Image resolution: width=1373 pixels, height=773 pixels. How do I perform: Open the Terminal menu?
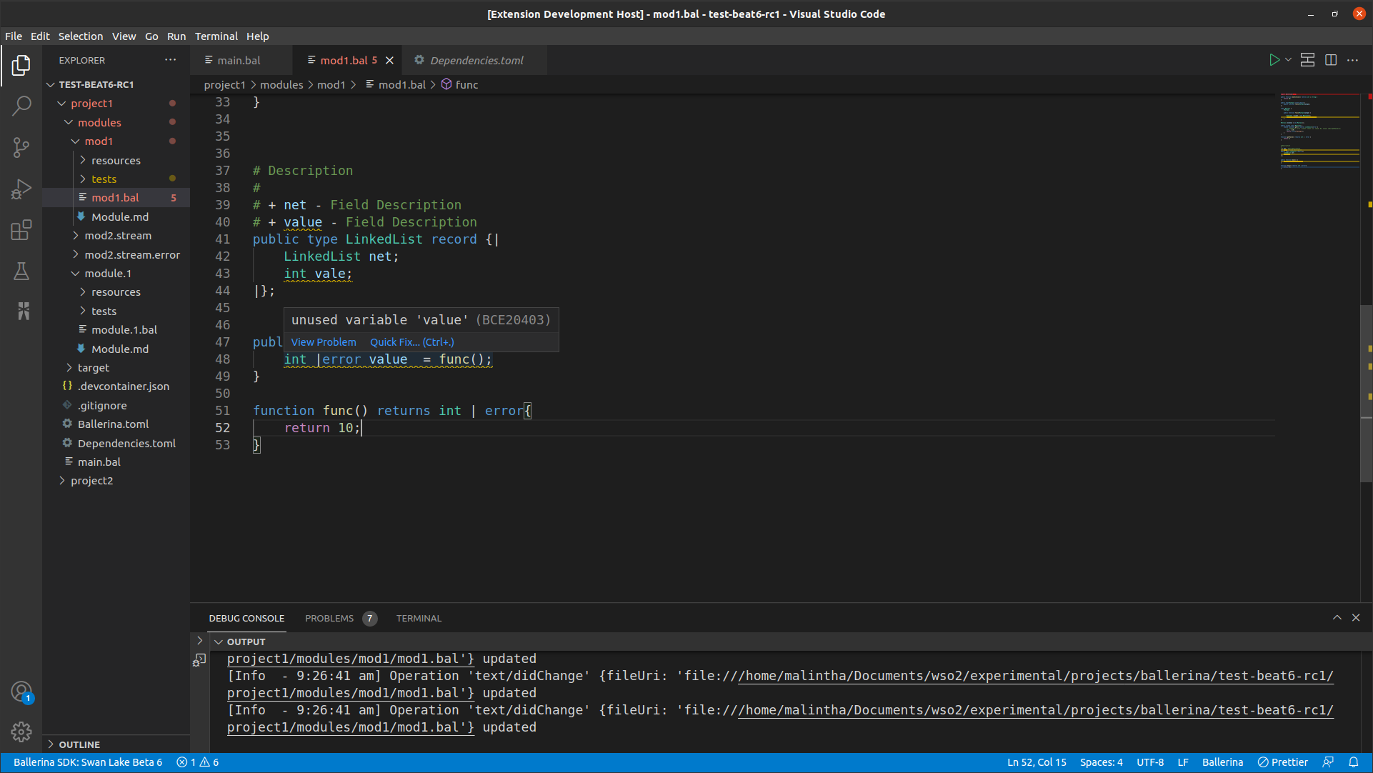[216, 36]
